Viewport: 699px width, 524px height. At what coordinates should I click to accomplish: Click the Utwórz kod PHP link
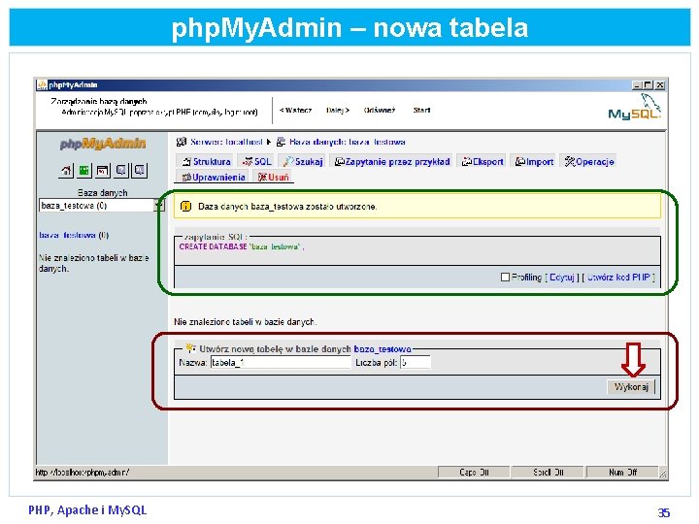[618, 278]
